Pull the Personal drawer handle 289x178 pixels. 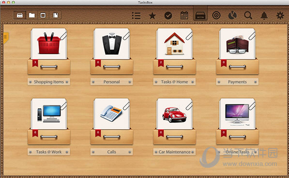click(x=112, y=67)
